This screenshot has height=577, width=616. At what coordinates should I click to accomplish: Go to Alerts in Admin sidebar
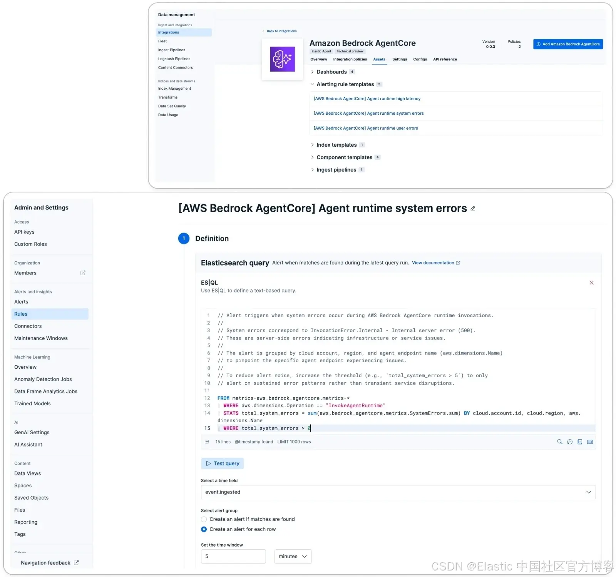pos(21,302)
